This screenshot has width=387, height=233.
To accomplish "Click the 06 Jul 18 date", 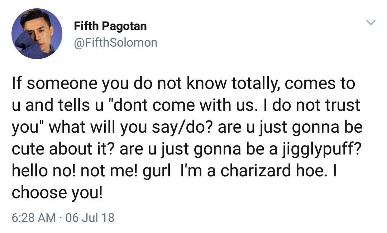I will click(x=90, y=218).
